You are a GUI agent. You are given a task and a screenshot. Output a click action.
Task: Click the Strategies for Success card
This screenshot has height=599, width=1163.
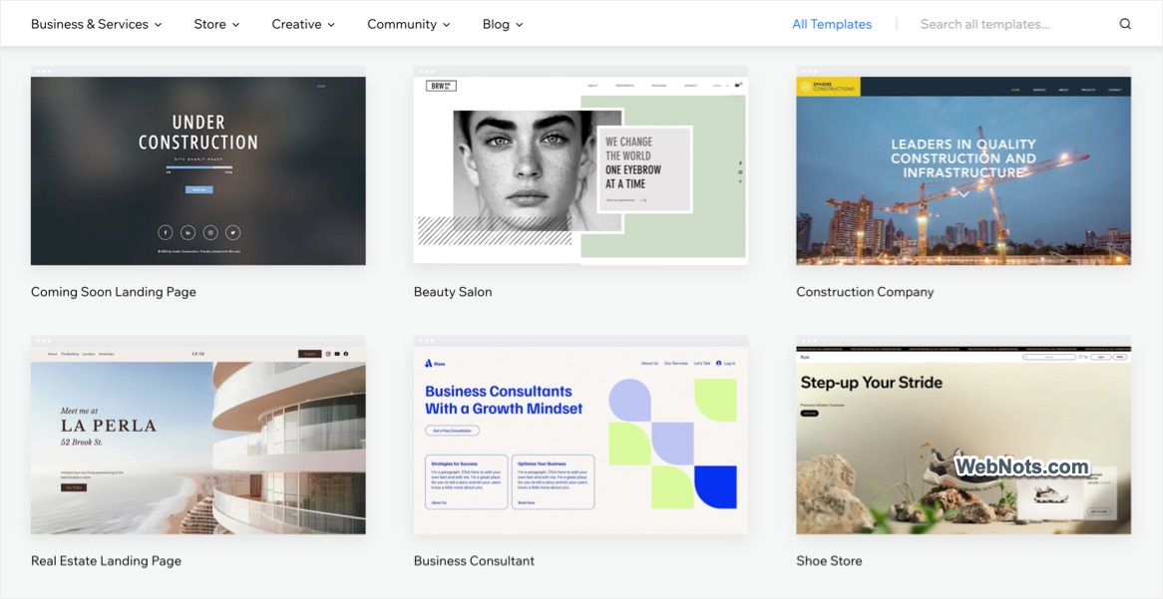(467, 481)
